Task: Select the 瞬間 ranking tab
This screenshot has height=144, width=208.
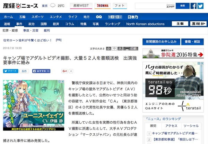Action: coord(153,126)
